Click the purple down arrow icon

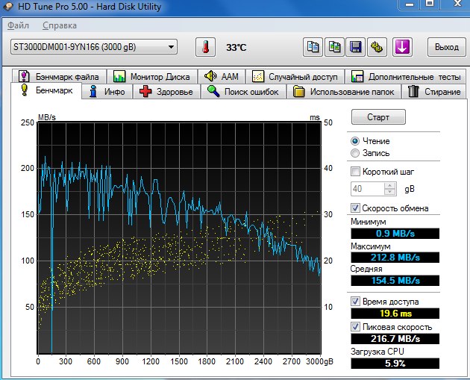pyautogui.click(x=402, y=47)
